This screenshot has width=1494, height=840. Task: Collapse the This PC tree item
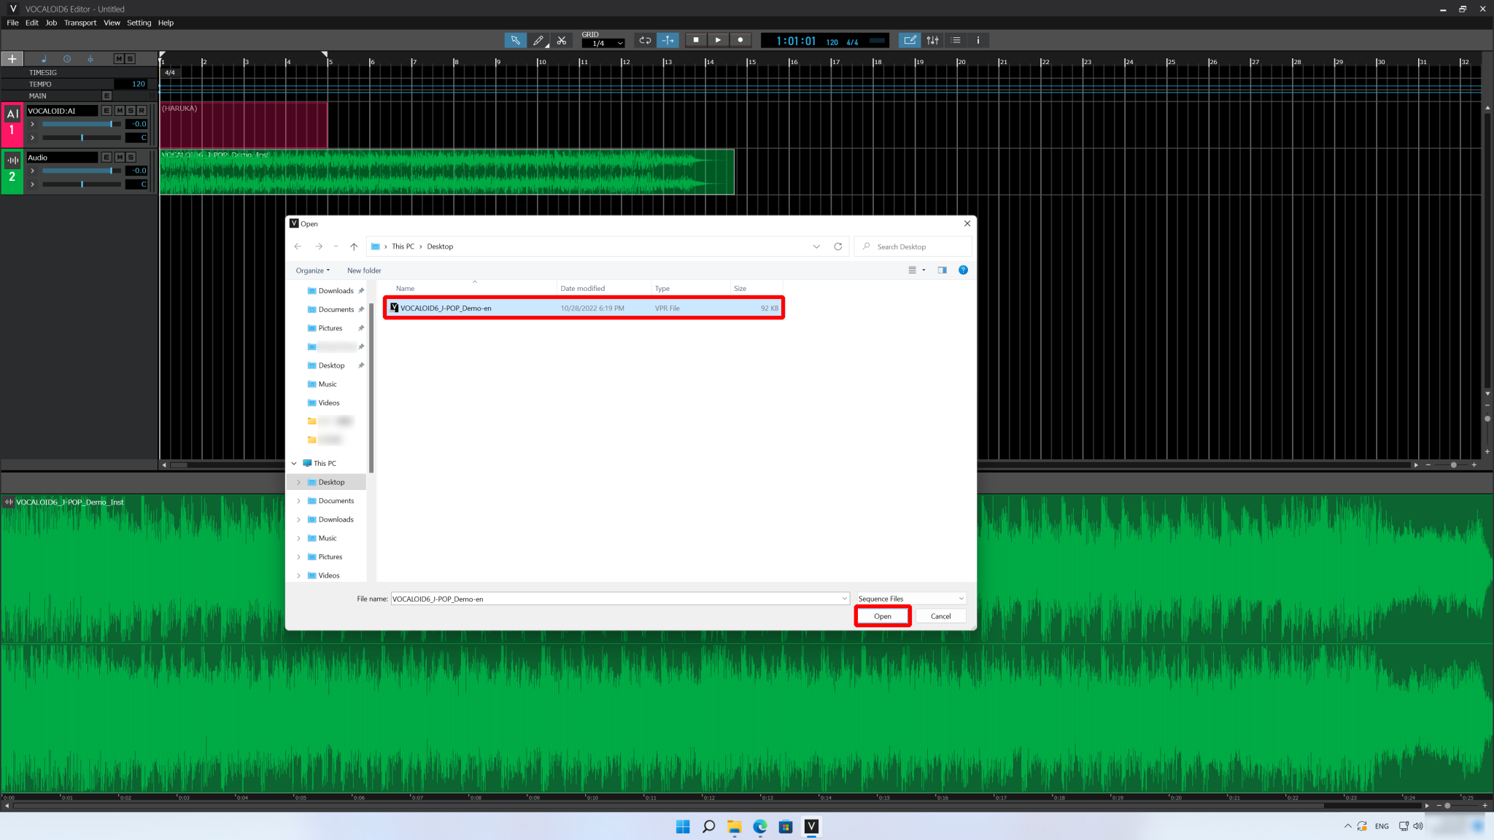coord(294,463)
